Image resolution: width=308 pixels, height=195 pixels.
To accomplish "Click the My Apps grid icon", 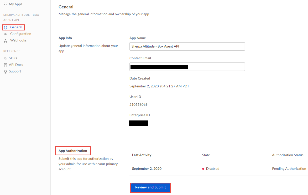I will (6, 4).
